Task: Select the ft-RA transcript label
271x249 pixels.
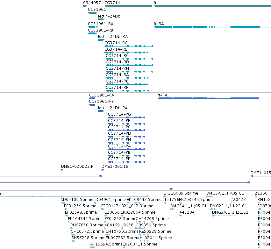Action: [159, 24]
